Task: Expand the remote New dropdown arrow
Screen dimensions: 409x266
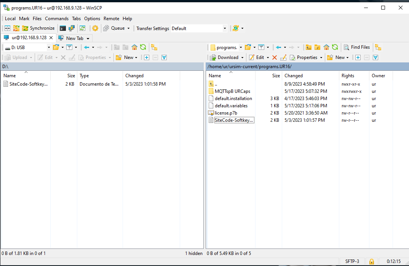Action: (347, 57)
